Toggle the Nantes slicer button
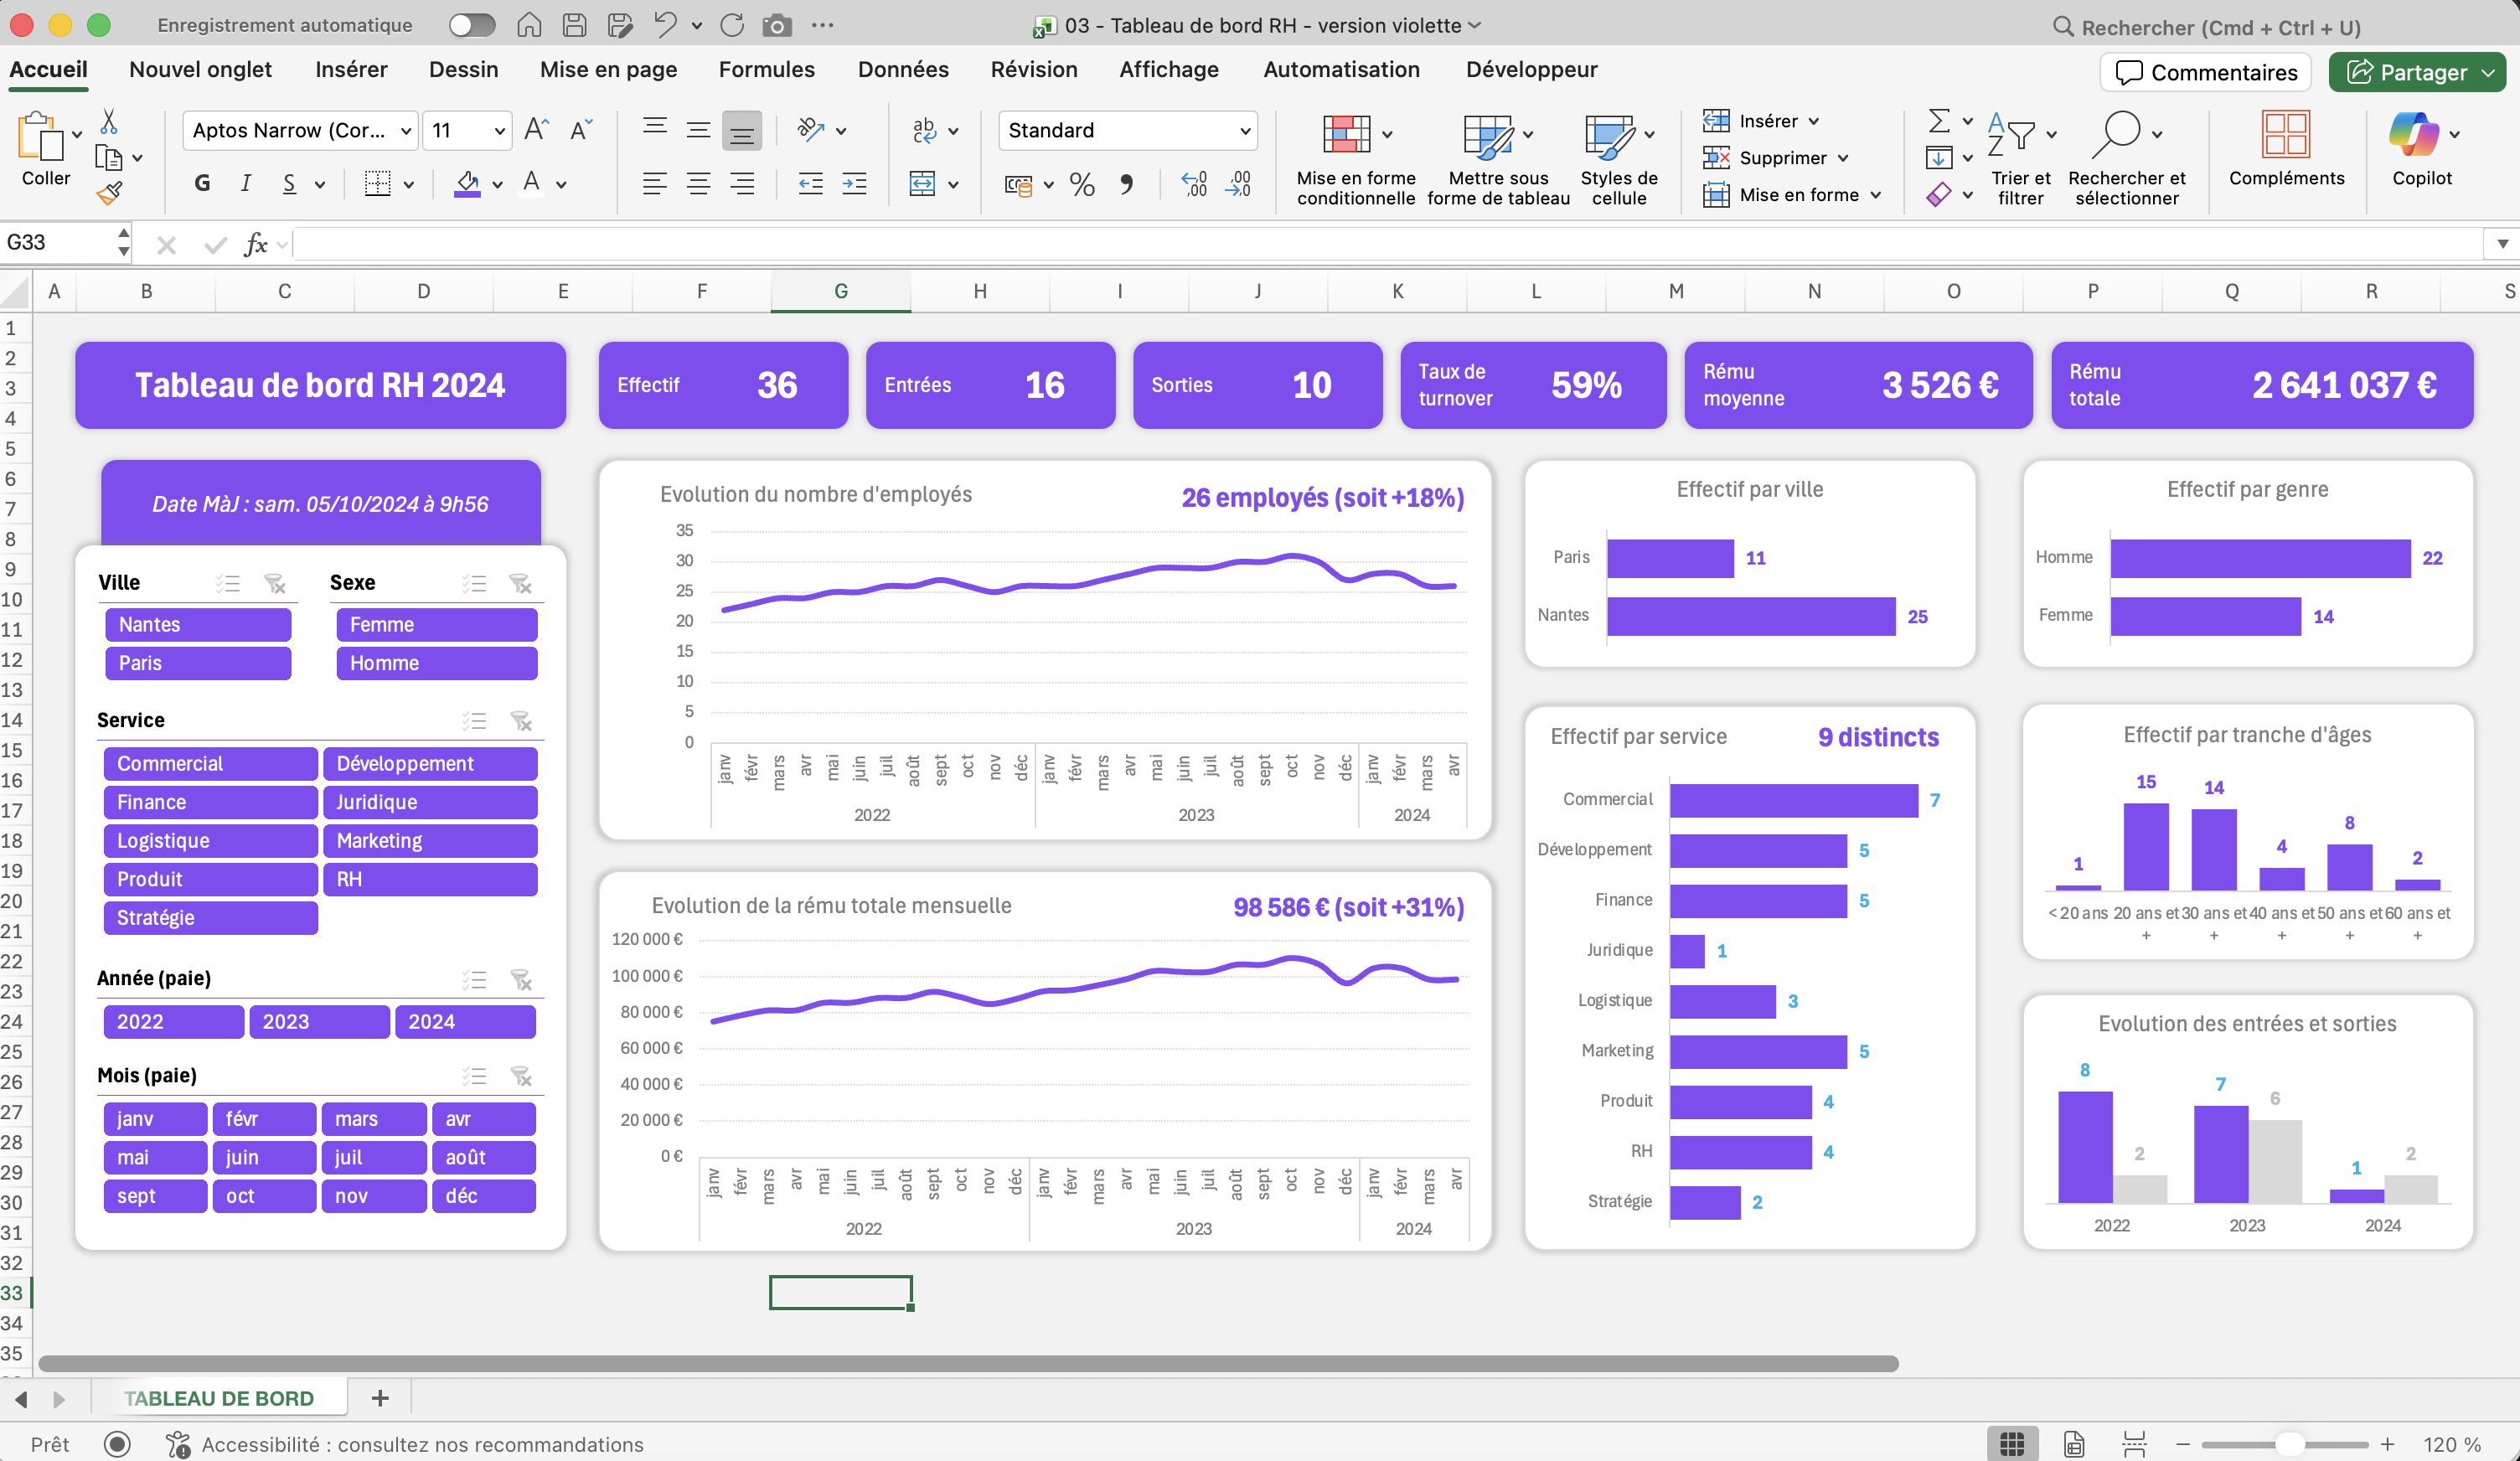The image size is (2520, 1461). click(198, 625)
